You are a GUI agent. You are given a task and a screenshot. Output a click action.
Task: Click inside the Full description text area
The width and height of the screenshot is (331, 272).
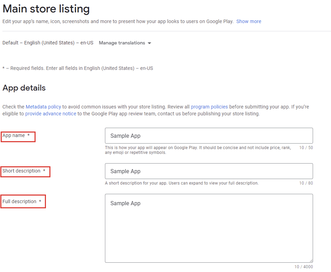209,227
